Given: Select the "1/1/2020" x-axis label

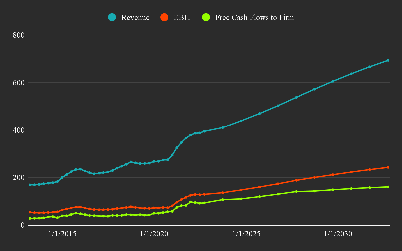Looking at the screenshot, I should 154,234.
